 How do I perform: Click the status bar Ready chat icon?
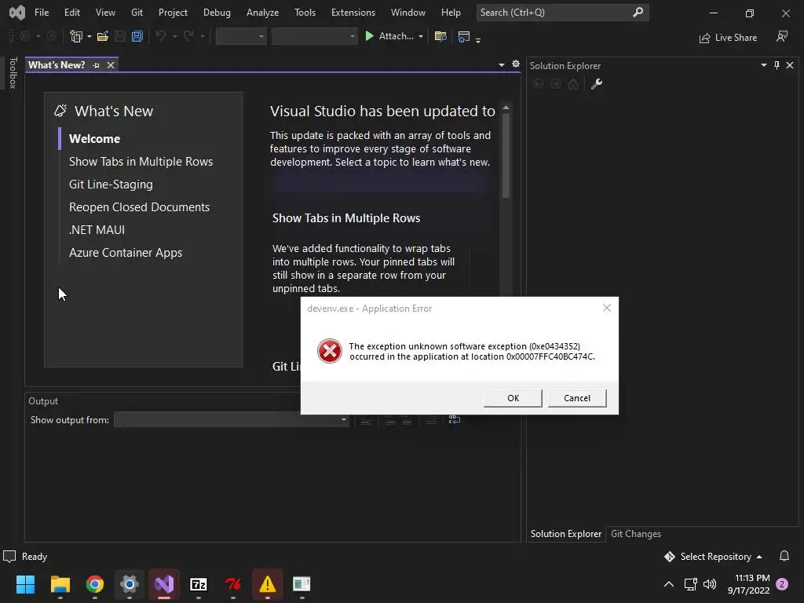(9, 557)
